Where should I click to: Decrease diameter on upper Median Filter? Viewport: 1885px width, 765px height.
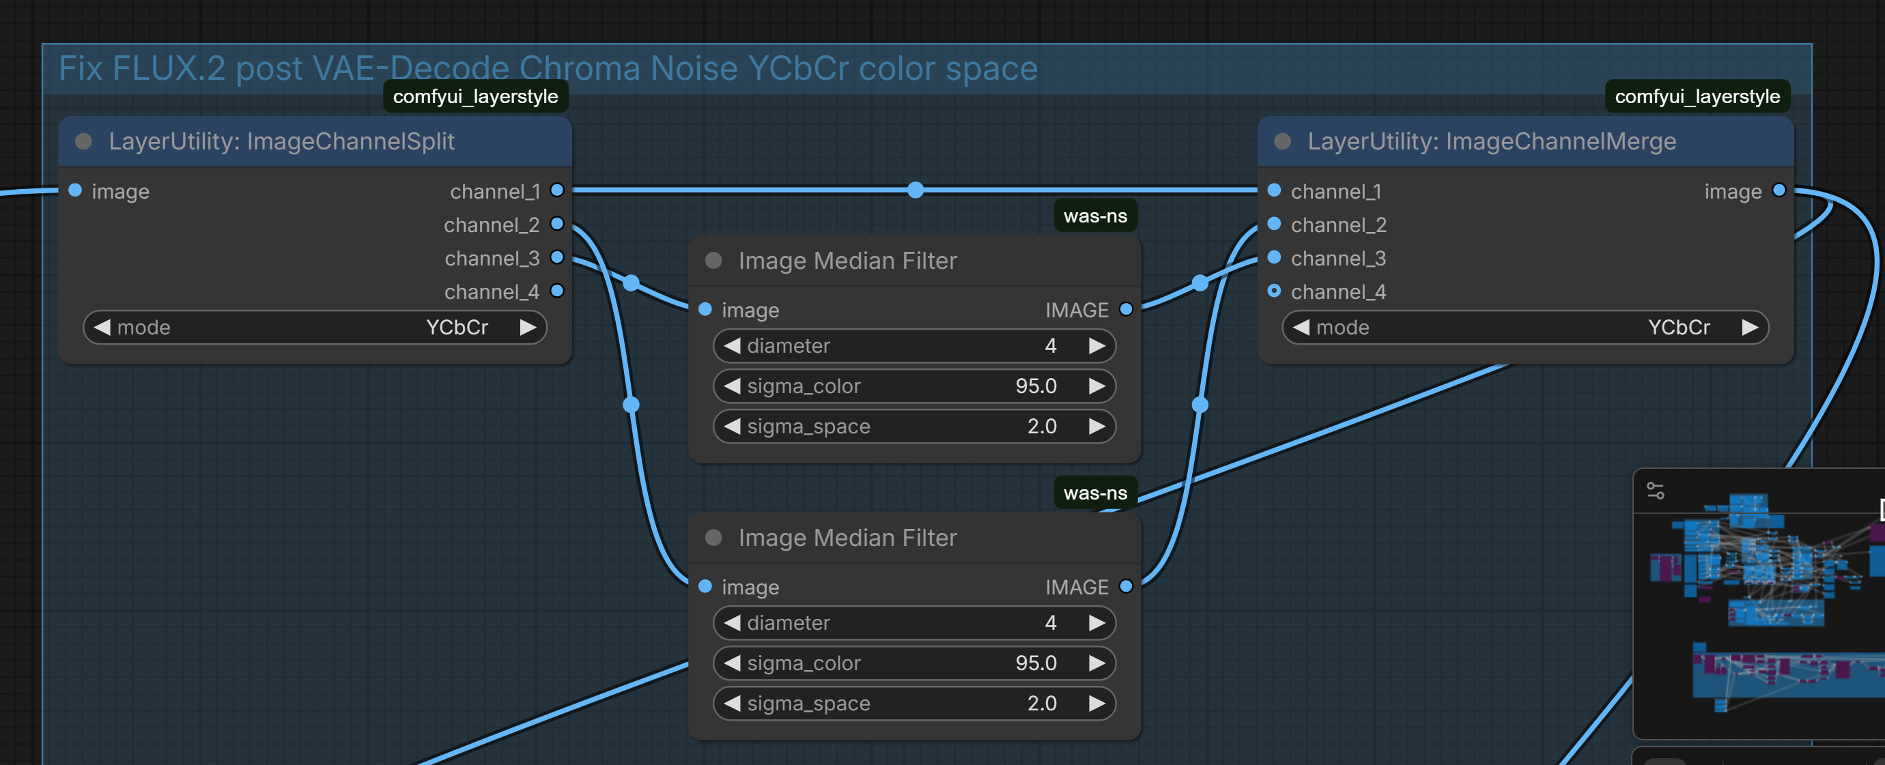point(732,345)
